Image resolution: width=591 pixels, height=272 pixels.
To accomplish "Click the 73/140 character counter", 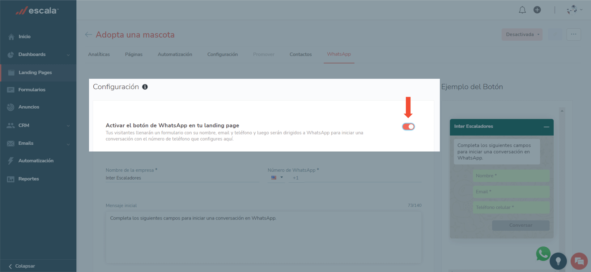I will pyautogui.click(x=415, y=205).
